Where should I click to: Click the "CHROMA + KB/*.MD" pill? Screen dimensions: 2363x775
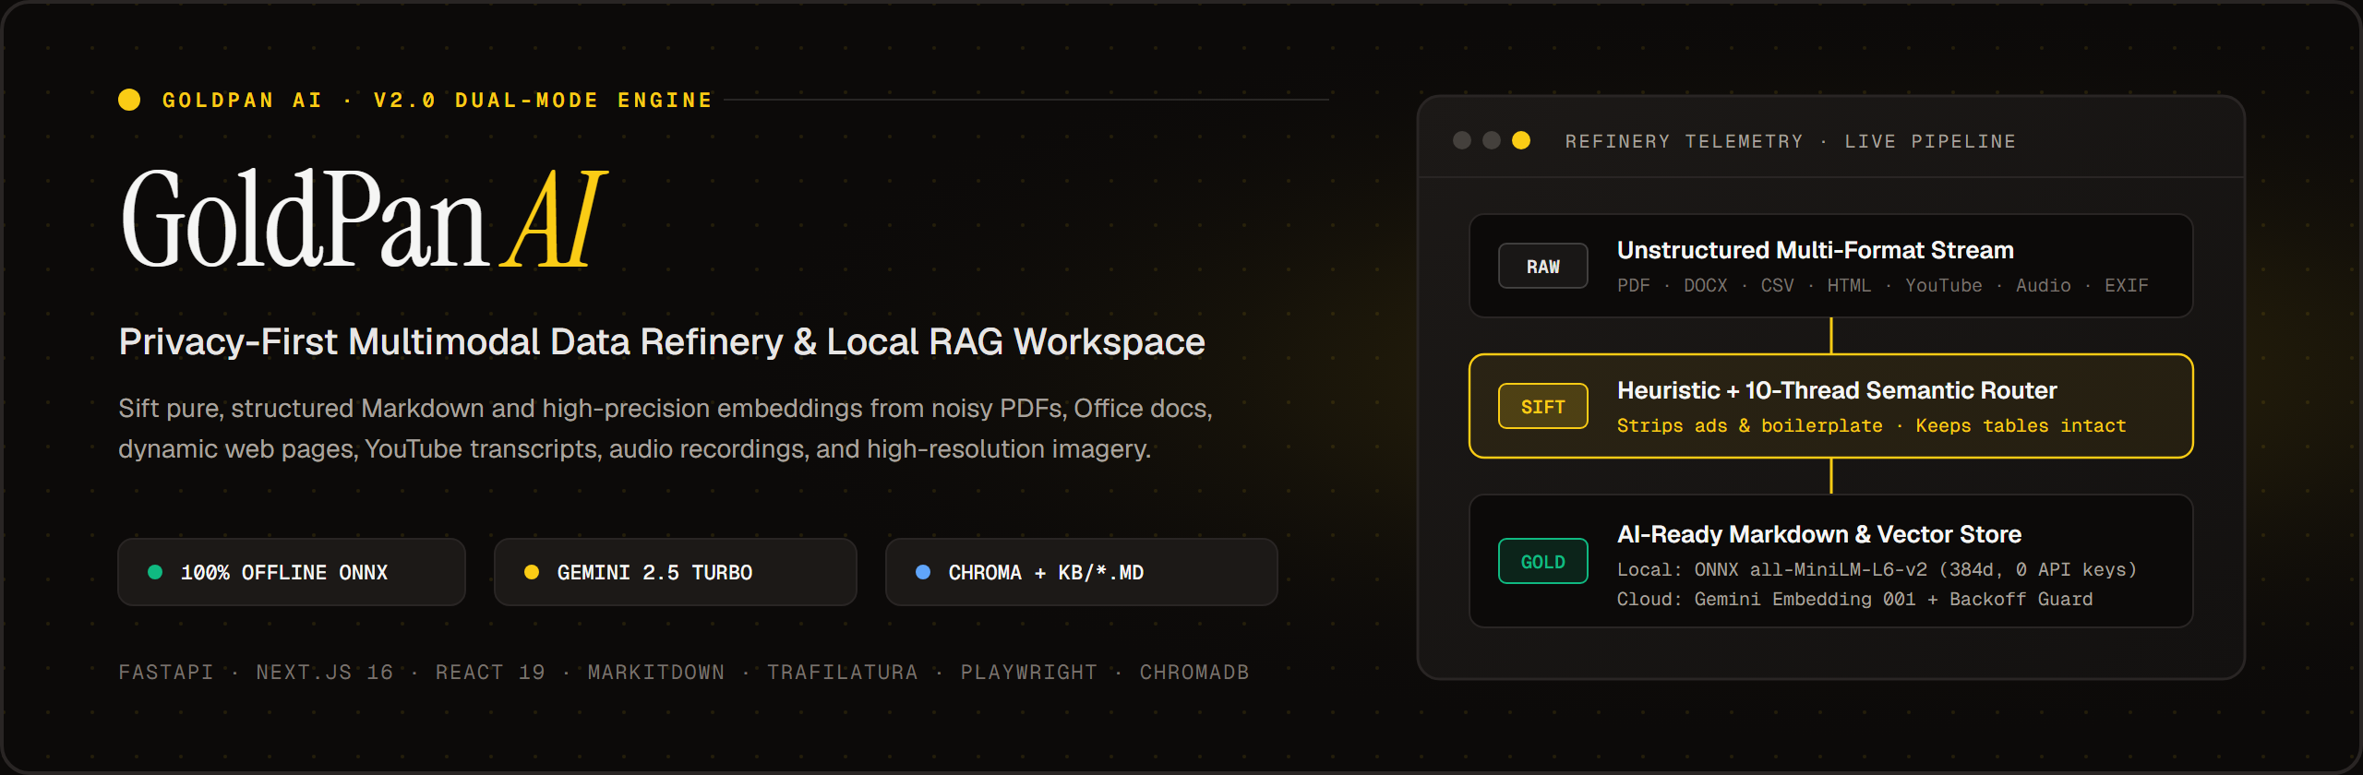point(1082,572)
